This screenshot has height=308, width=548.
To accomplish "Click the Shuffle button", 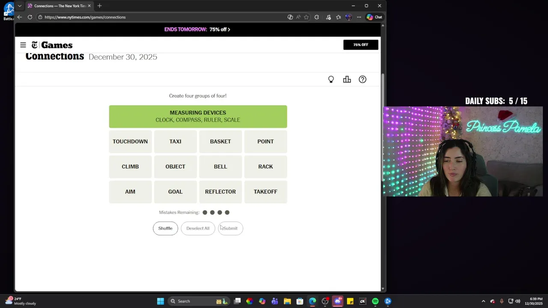I will [x=165, y=228].
